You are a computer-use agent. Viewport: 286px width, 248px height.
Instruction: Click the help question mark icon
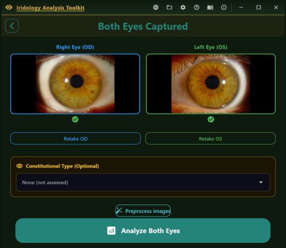[x=197, y=7]
